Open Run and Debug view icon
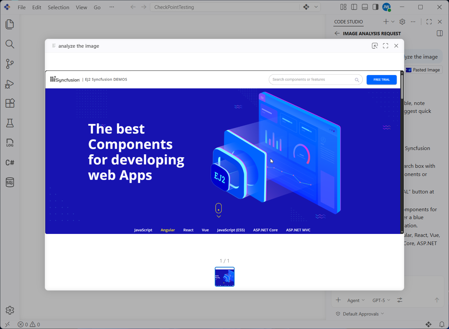Screen dimensions: 449x329 coord(10,84)
